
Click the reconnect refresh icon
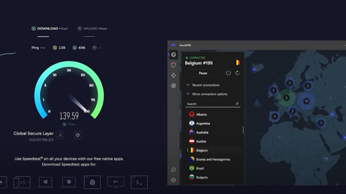point(237,73)
